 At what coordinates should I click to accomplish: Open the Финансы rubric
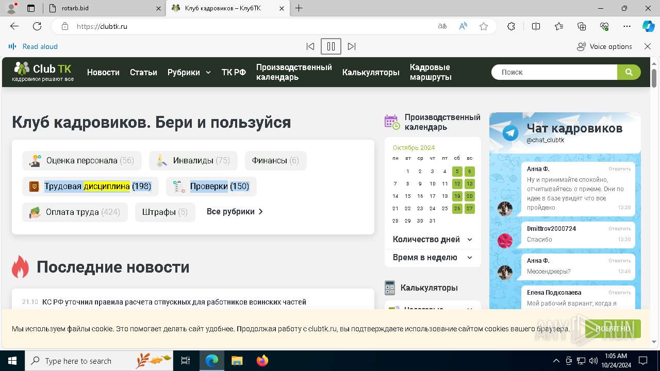[x=275, y=161]
